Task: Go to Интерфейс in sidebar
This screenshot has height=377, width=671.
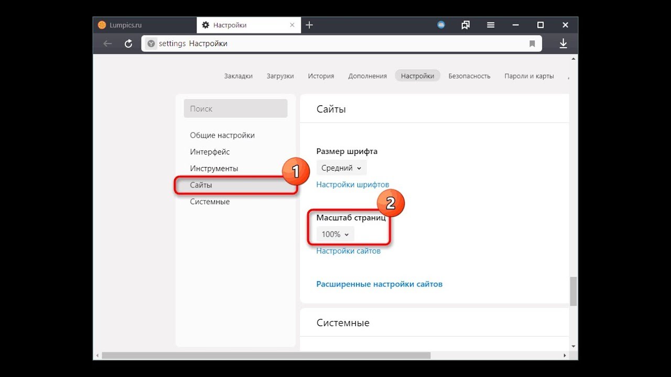Action: point(210,152)
